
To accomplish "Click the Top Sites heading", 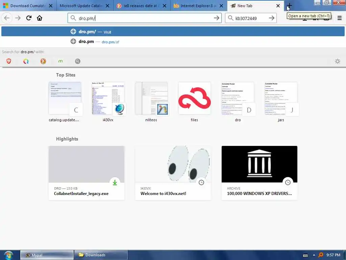I will coord(66,75).
